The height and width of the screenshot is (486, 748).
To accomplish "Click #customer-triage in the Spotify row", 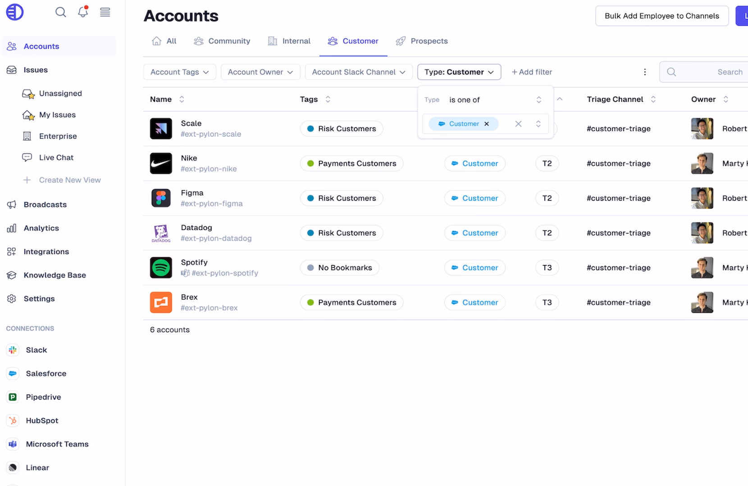I will point(619,268).
